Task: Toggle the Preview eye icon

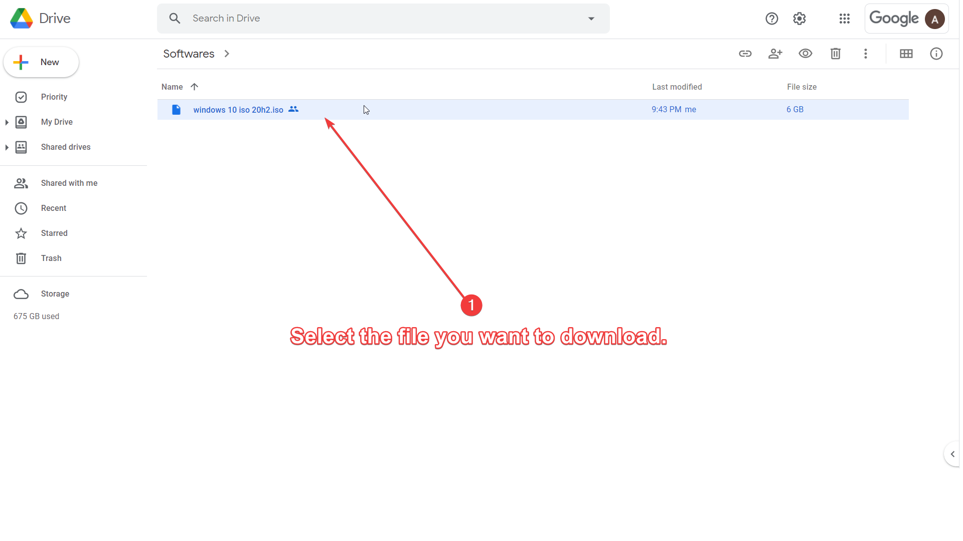Action: tap(805, 54)
